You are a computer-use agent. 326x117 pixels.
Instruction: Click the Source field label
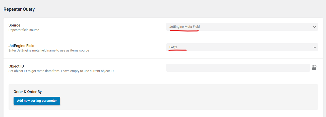(x=14, y=25)
